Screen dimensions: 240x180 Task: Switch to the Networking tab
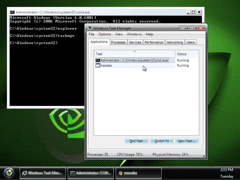[175, 42]
